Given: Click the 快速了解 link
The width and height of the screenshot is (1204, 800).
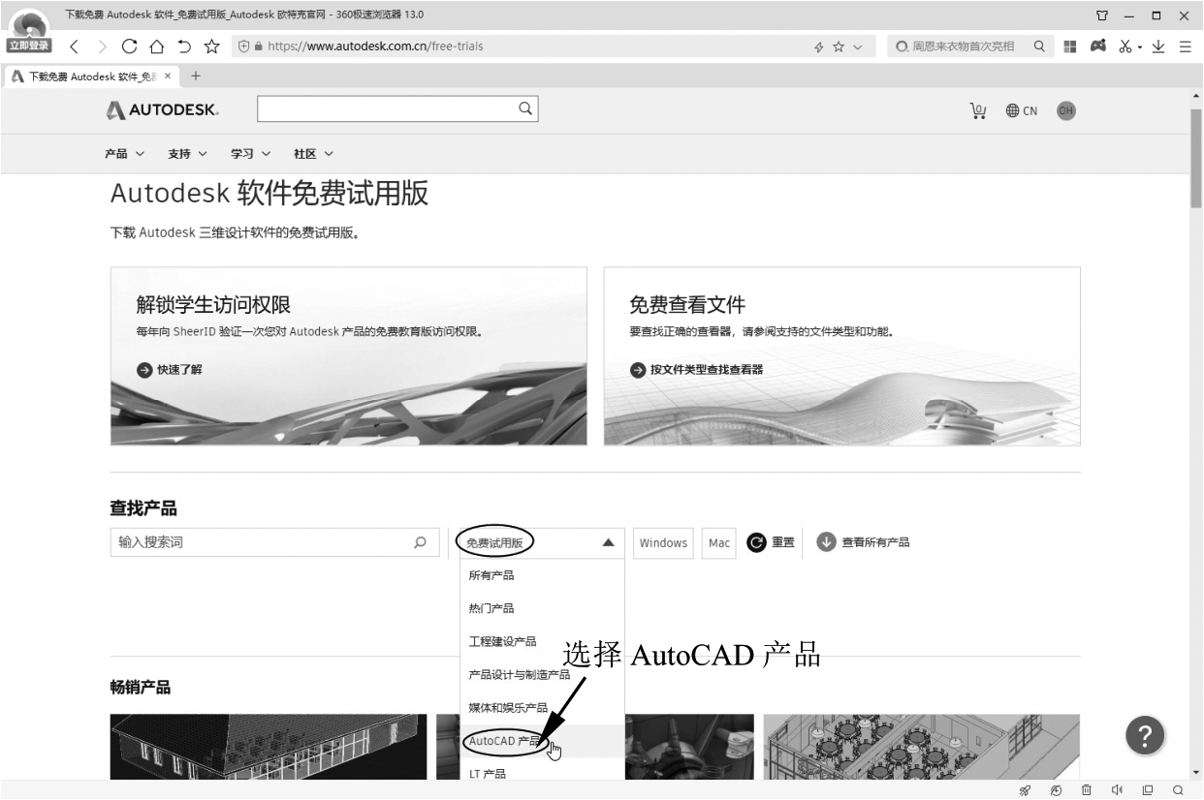Looking at the screenshot, I should (170, 369).
